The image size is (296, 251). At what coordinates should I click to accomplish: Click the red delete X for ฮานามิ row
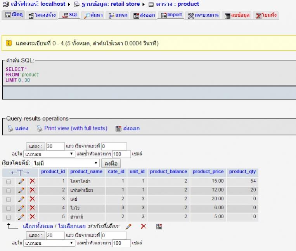coord(33,217)
